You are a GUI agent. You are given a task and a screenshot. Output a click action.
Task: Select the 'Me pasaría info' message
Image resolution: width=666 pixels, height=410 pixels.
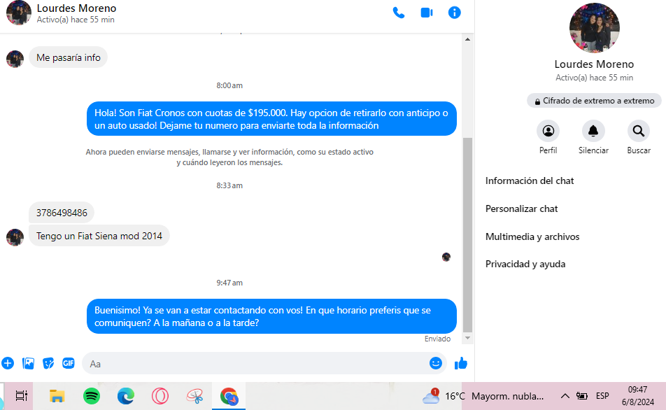[69, 57]
